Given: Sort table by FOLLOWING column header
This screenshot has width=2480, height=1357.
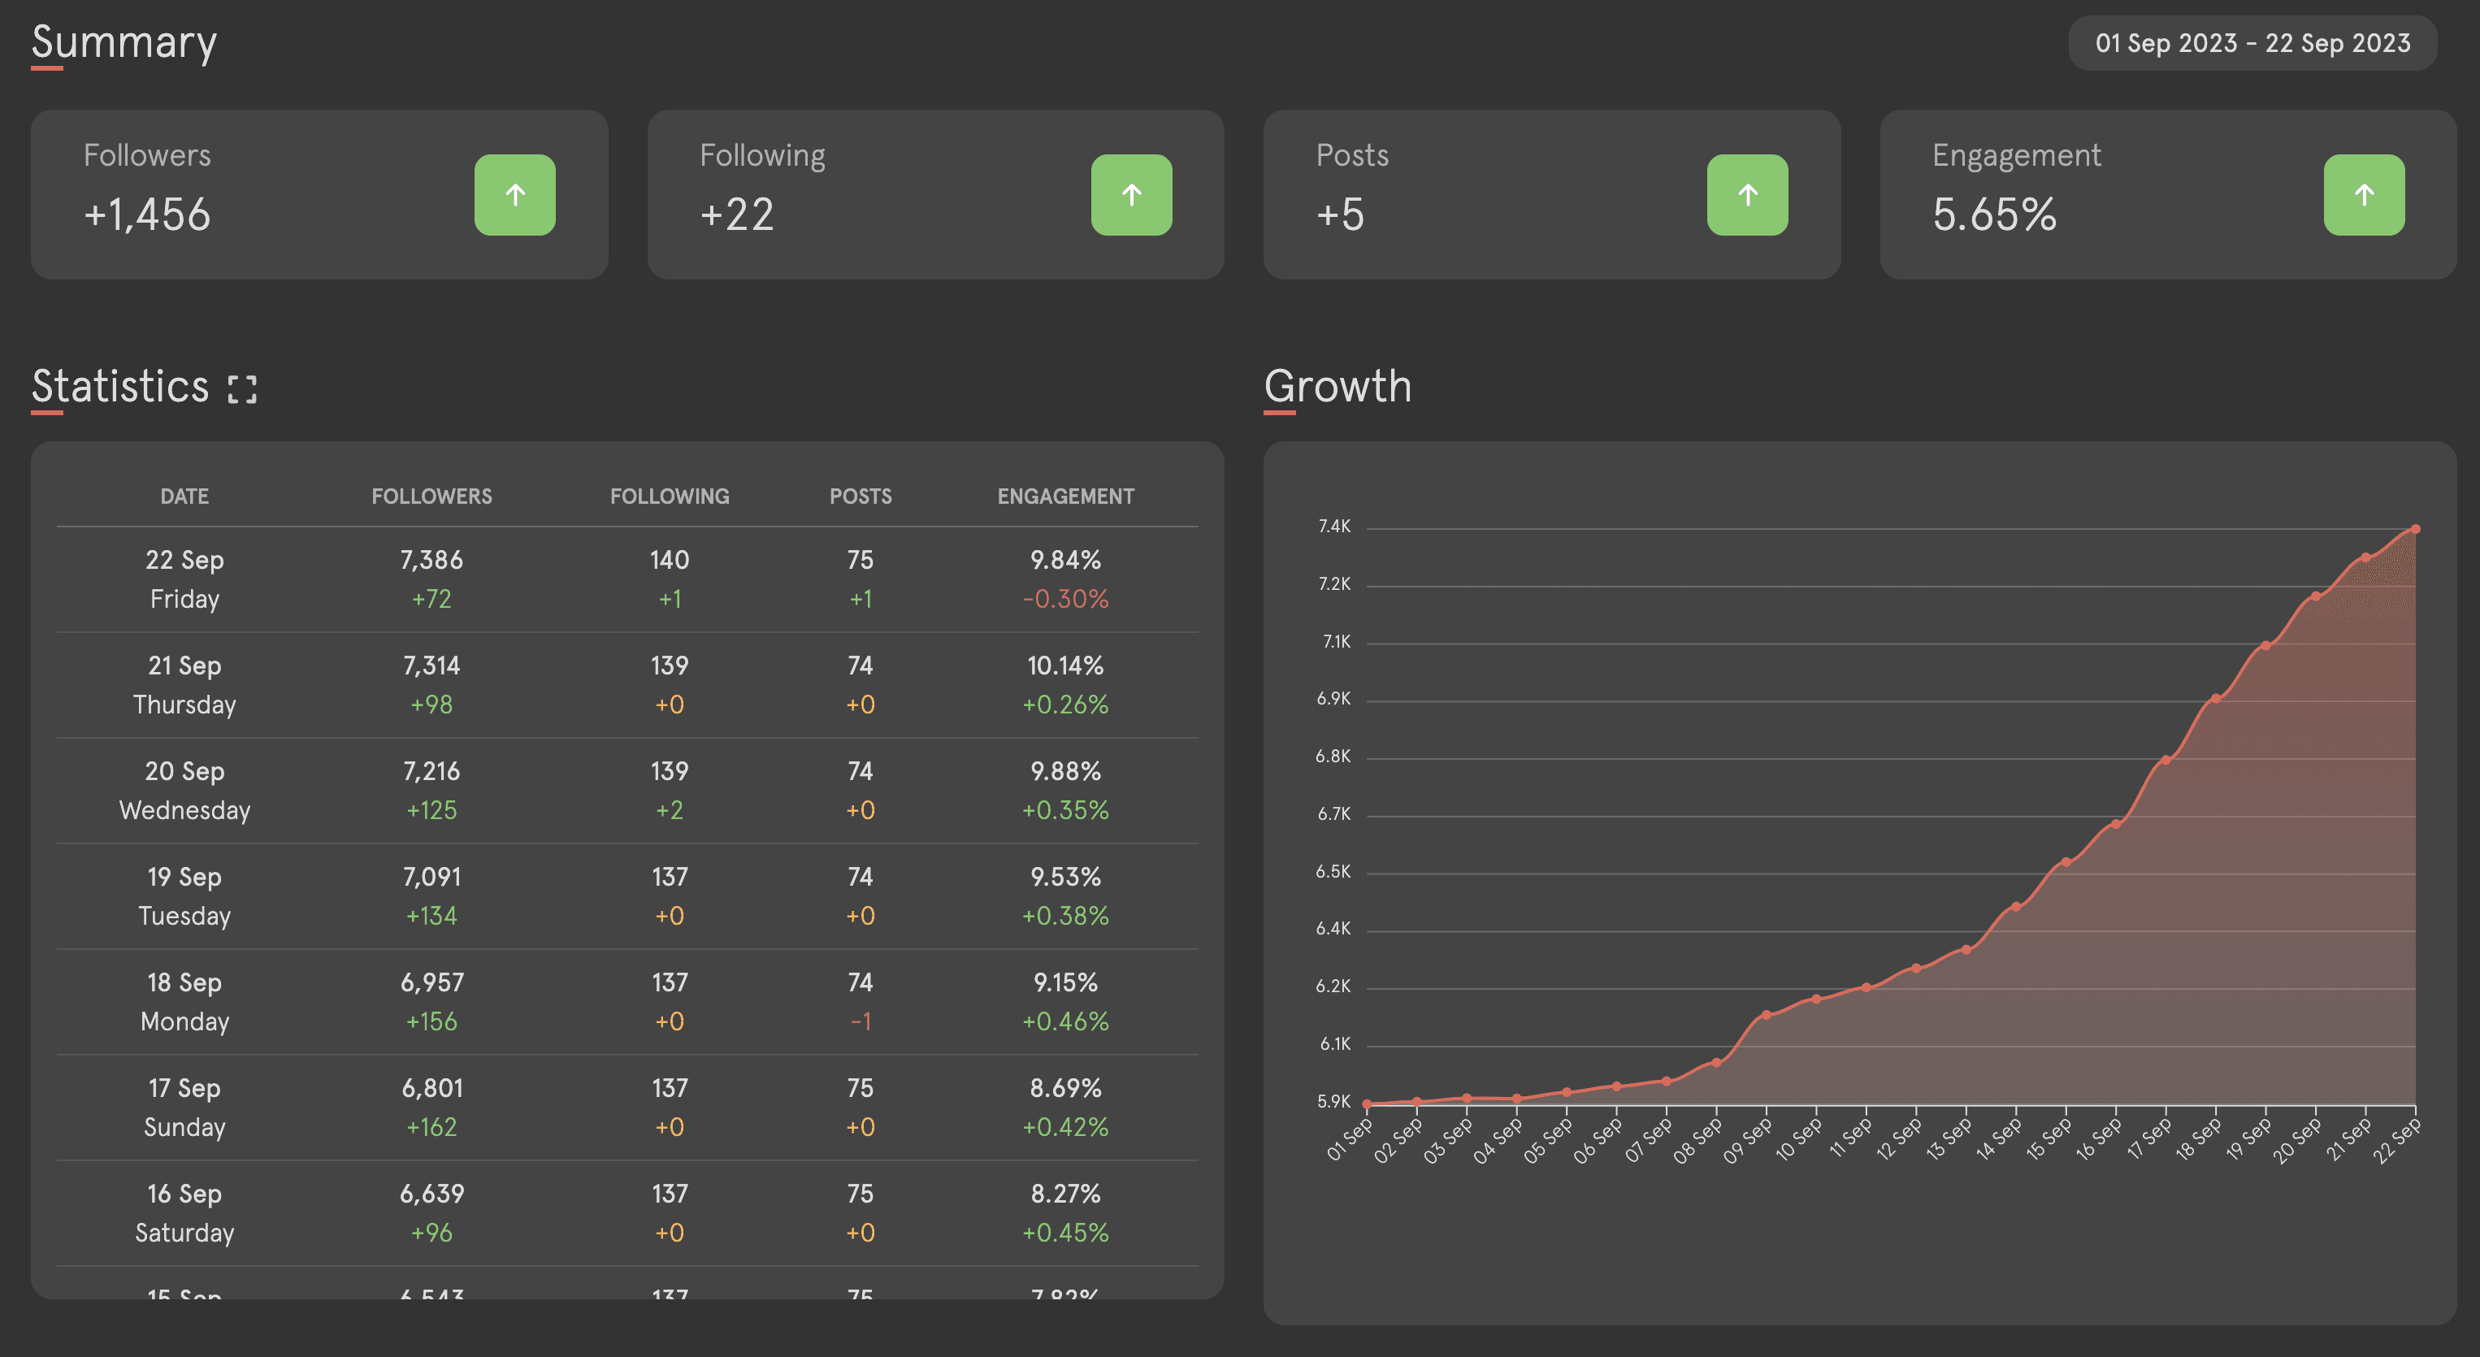Looking at the screenshot, I should (x=669, y=496).
